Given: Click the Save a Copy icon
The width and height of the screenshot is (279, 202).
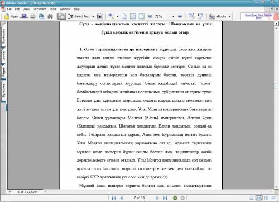Looking at the screenshot, I should 24,16.
